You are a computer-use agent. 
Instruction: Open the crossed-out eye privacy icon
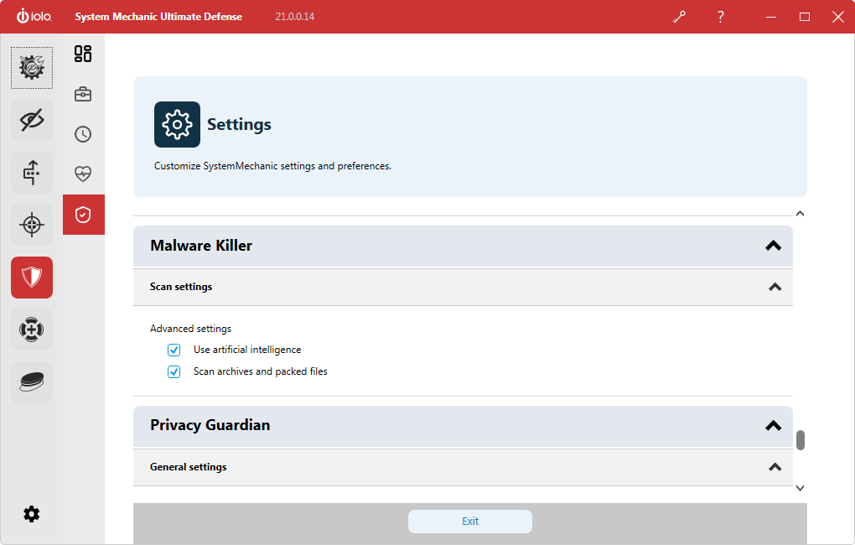click(32, 120)
